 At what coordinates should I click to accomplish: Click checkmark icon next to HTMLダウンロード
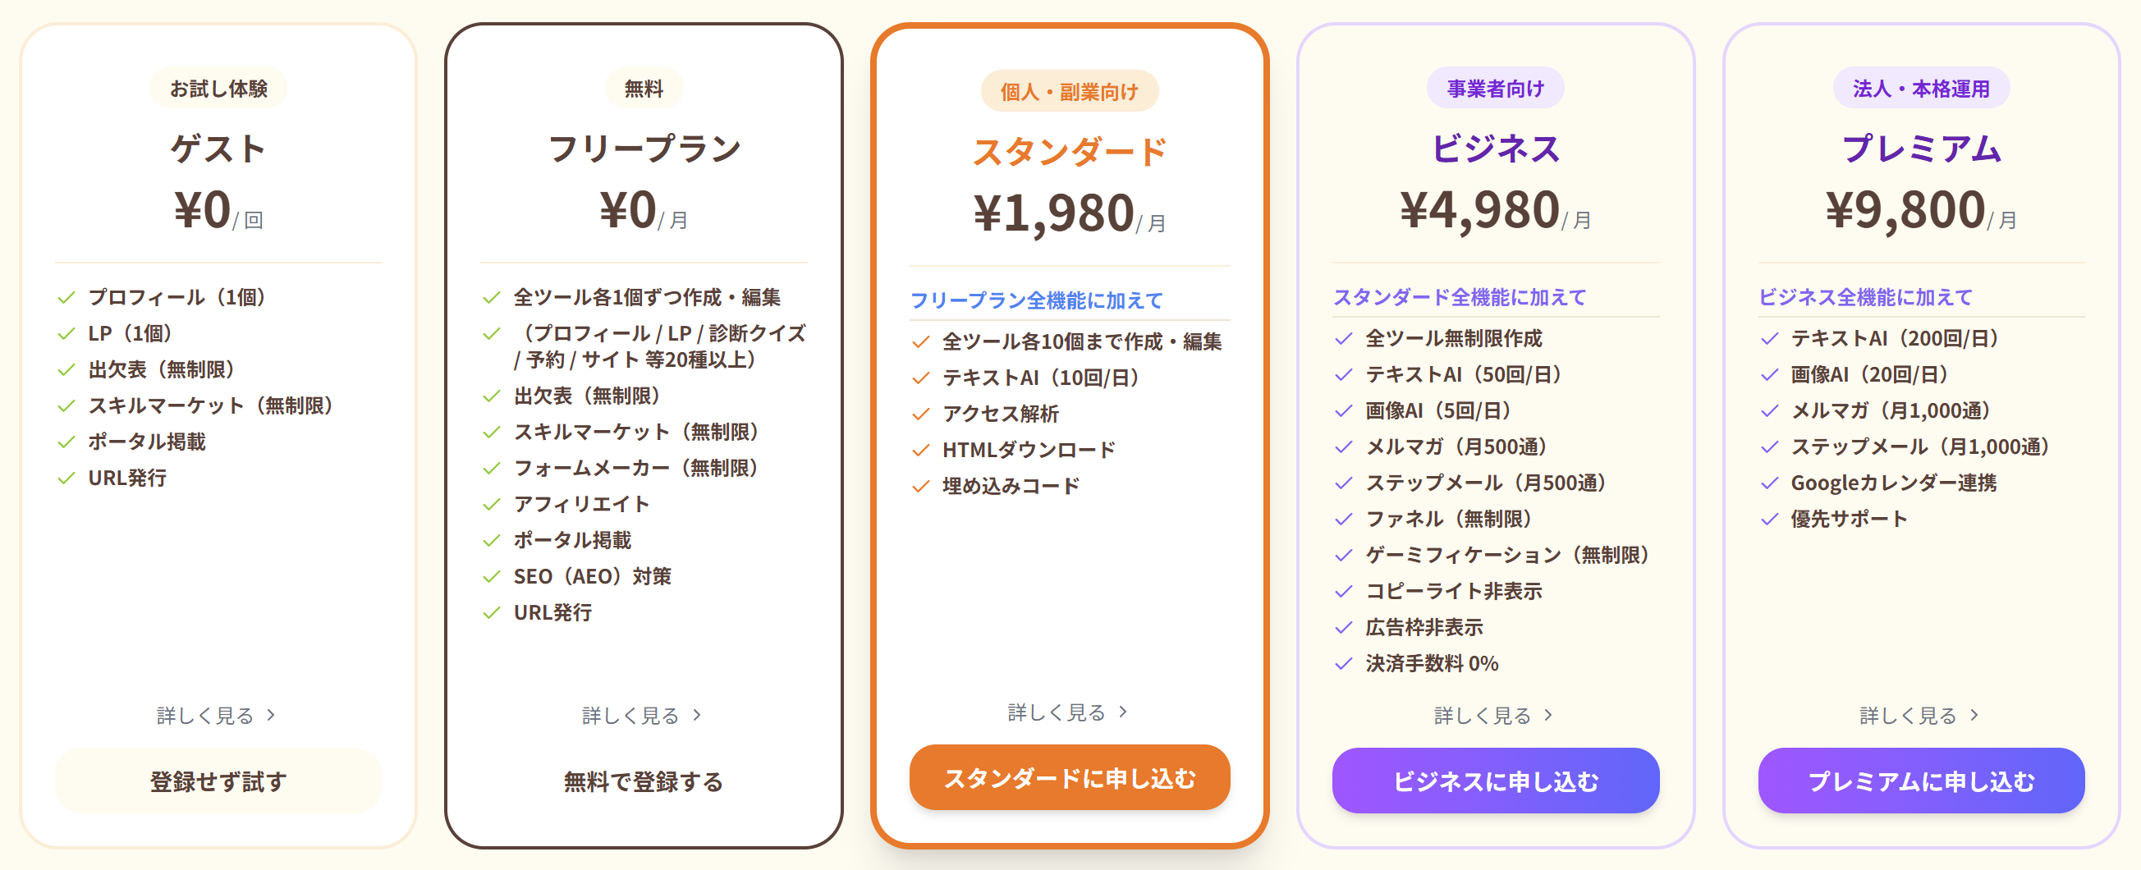pos(921,451)
